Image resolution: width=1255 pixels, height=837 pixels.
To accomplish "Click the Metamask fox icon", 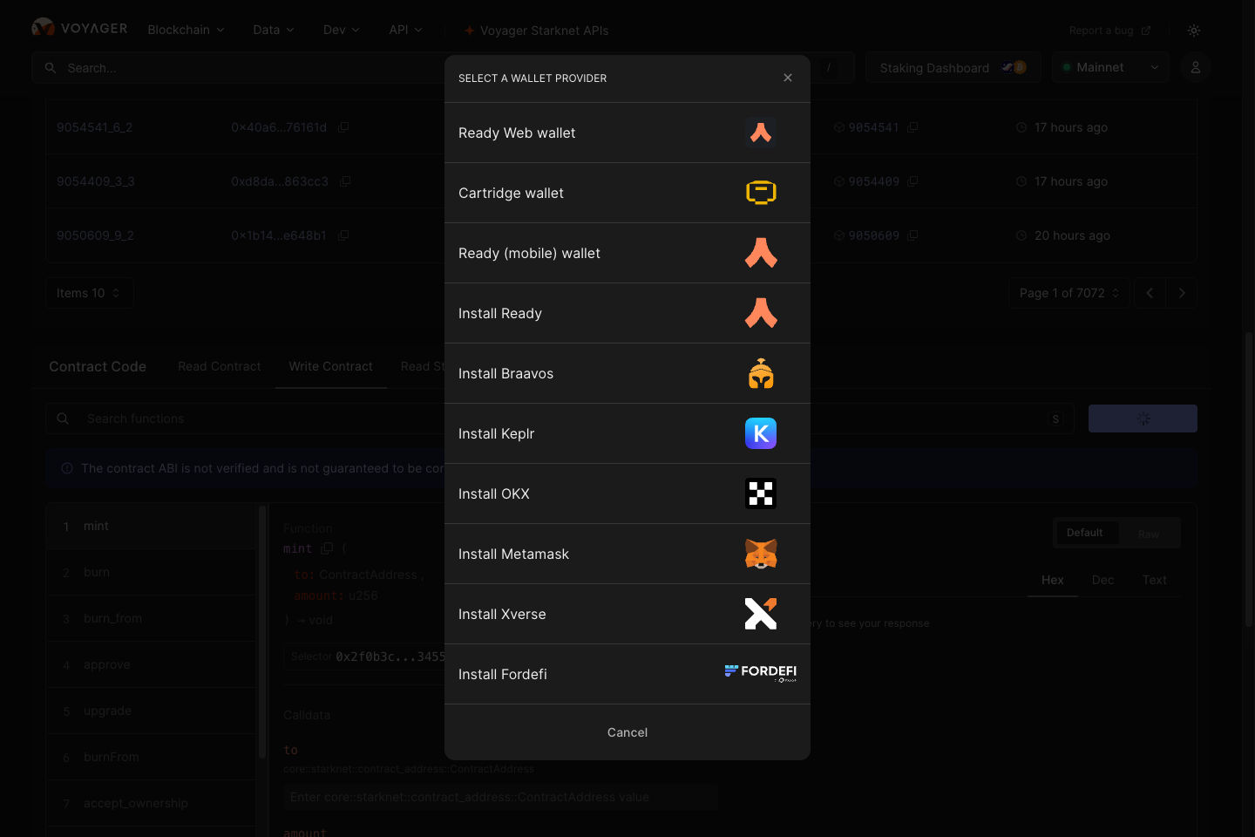I will 761,554.
